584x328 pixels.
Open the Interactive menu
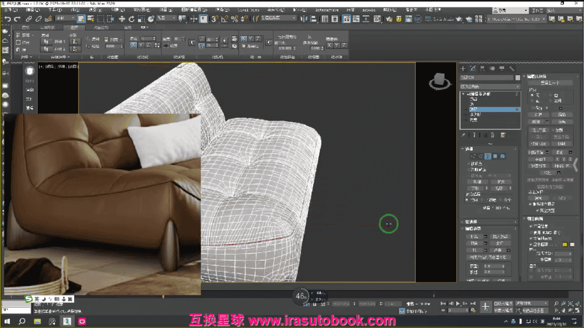pyautogui.click(x=327, y=10)
